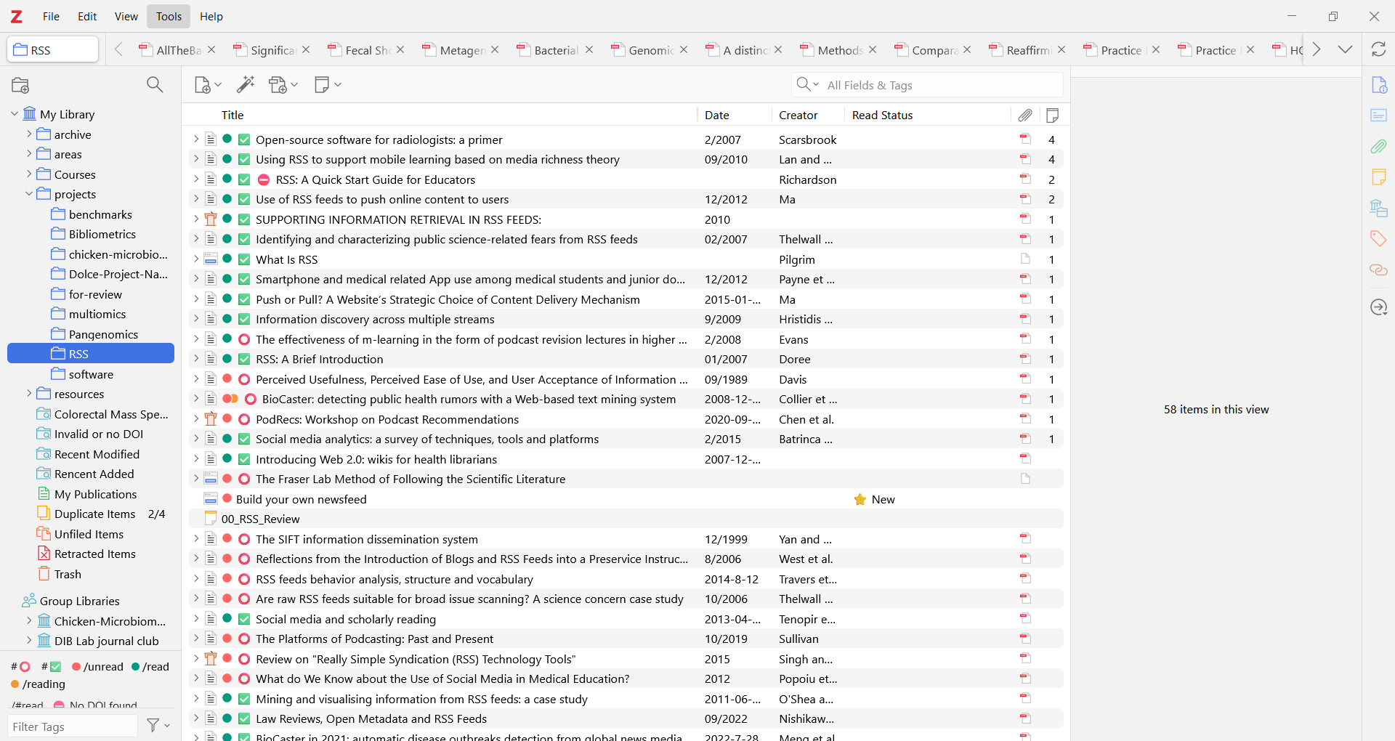Expand the Open-source software for radiologists item
1395x741 pixels.
pyautogui.click(x=195, y=139)
